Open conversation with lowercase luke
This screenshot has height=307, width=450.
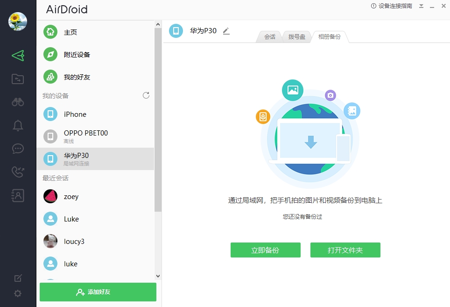coord(95,264)
